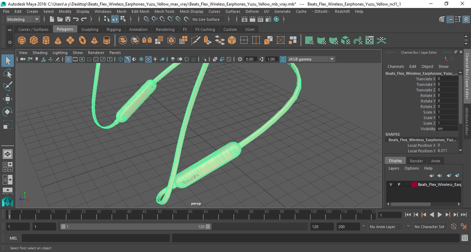471x252 pixels.
Task: Toggle use all lights in viewport
Action: (x=155, y=59)
